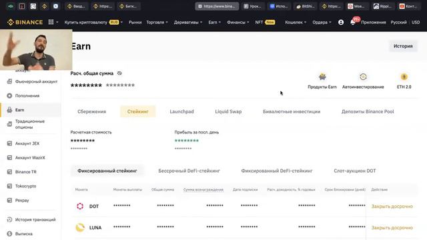
Task: Expand Купить криптовалюту dropdown
Action: [93, 22]
